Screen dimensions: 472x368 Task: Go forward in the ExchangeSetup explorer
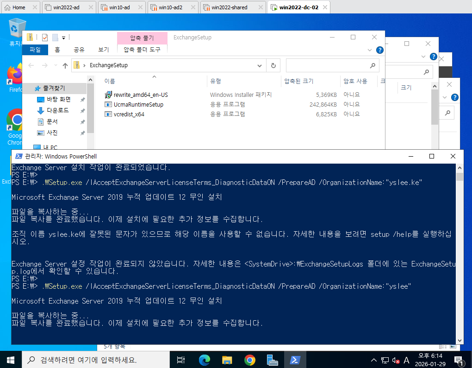(x=44, y=65)
